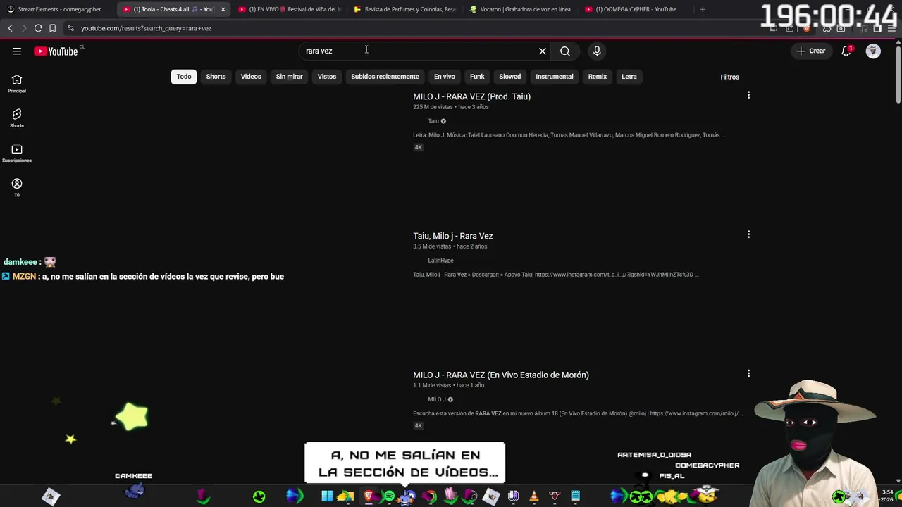The height and width of the screenshot is (507, 902).
Task: Select the Shorts filter chip
Action: coord(216,77)
